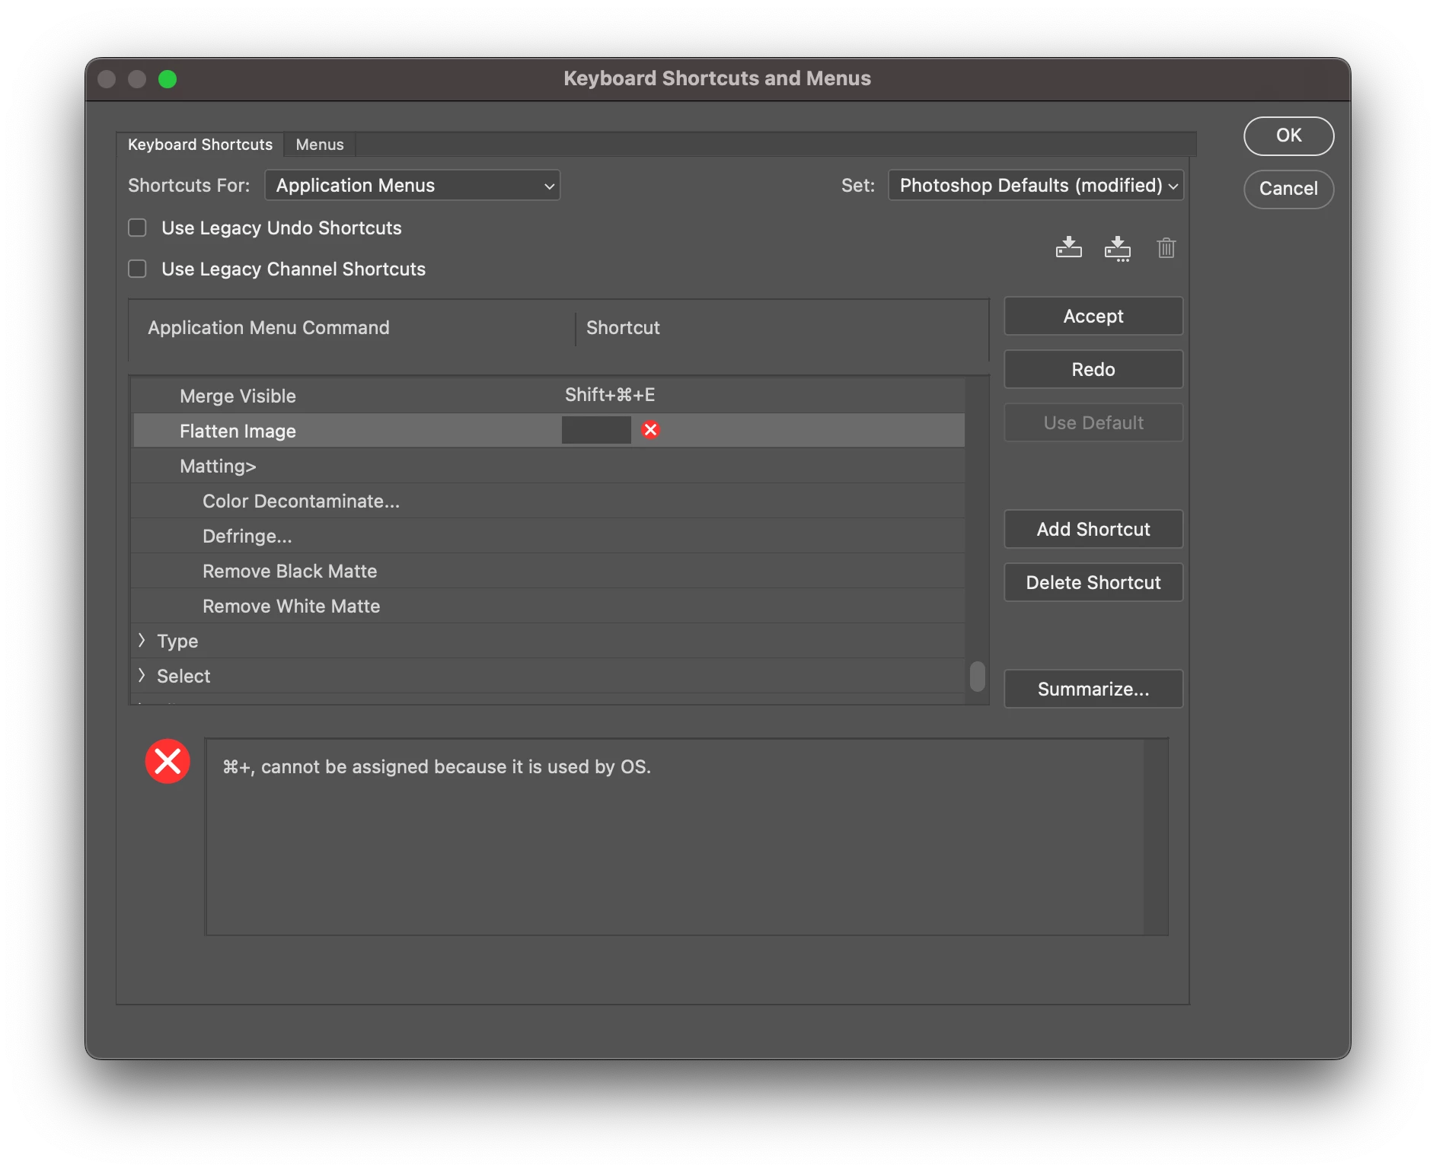Click the Application Menu Command column header

tap(269, 328)
